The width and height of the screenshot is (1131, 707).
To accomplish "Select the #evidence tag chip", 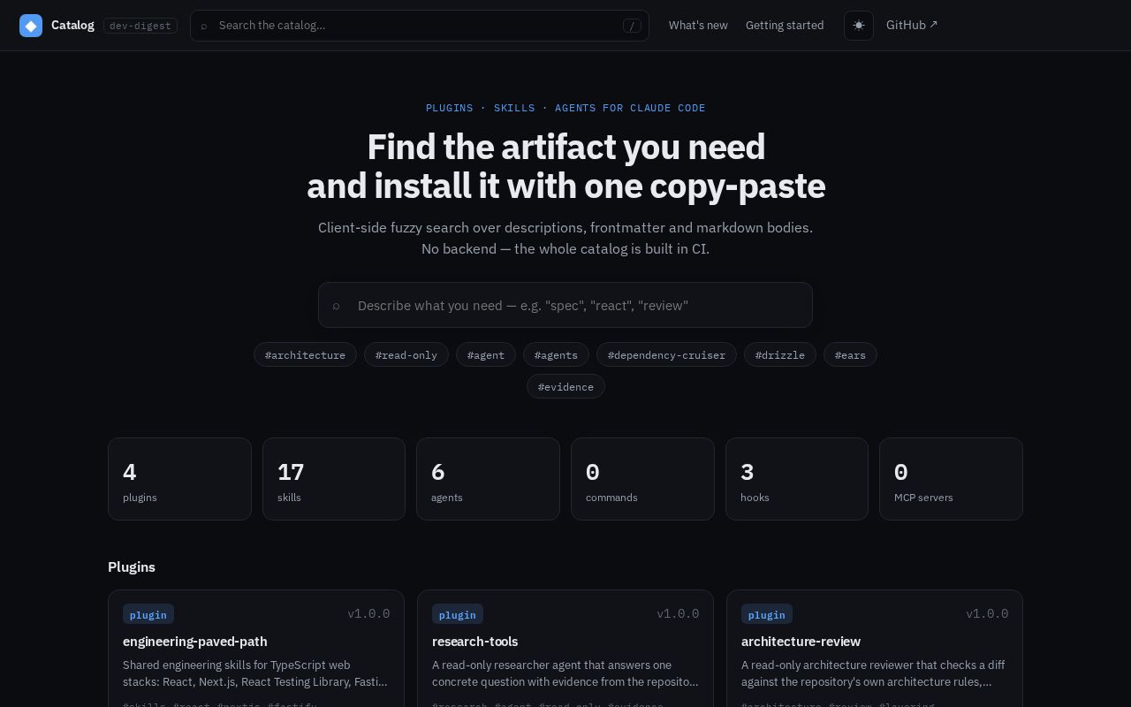I will coord(565,386).
